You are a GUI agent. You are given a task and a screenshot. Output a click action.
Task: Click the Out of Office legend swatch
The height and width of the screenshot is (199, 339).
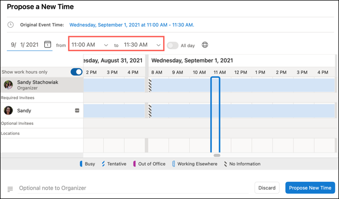tap(135, 163)
